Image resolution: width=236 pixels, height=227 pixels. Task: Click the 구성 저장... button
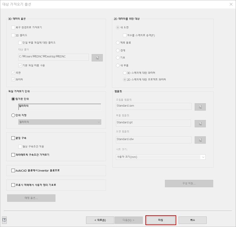pyautogui.click(x=189, y=183)
